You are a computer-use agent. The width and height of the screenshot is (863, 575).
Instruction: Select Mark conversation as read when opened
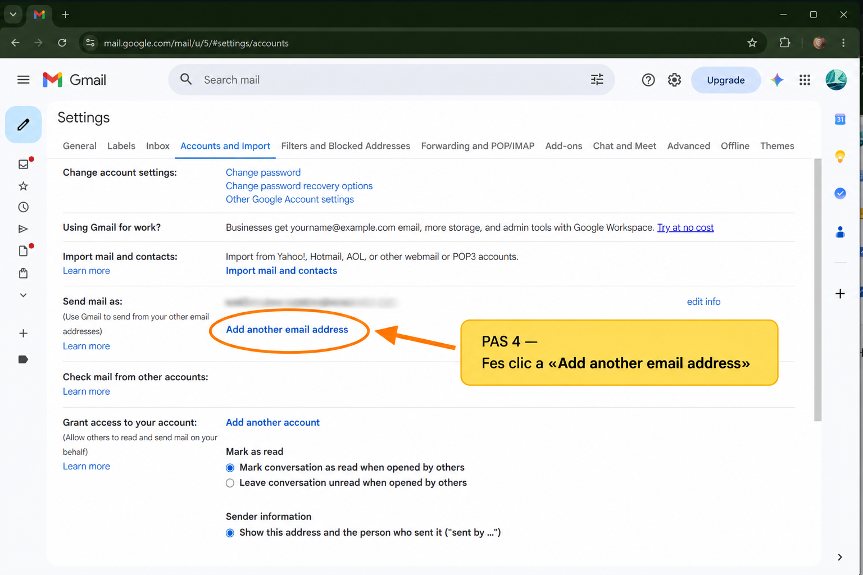pos(230,468)
